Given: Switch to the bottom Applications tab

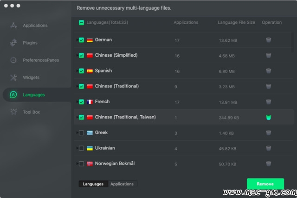Looking at the screenshot, I should 122,184.
